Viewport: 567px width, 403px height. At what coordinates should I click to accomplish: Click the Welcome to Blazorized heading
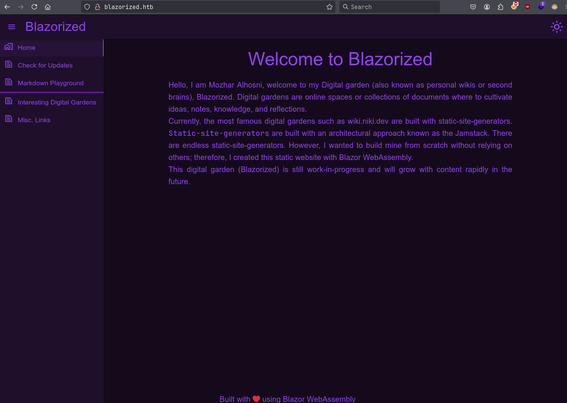340,59
